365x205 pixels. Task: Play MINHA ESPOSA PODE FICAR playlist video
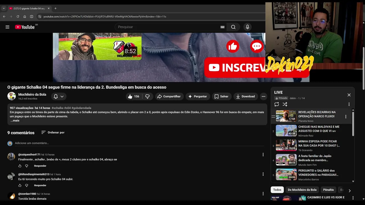click(312, 145)
